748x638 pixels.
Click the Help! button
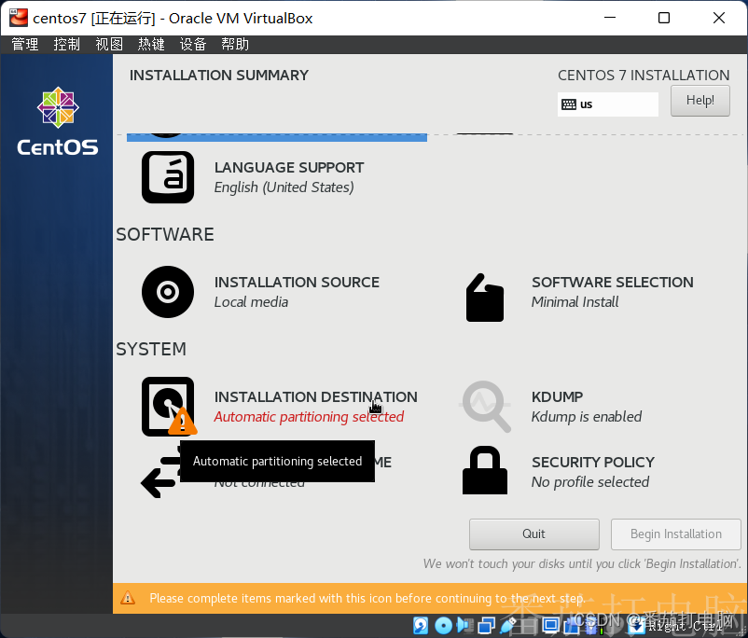(x=700, y=100)
